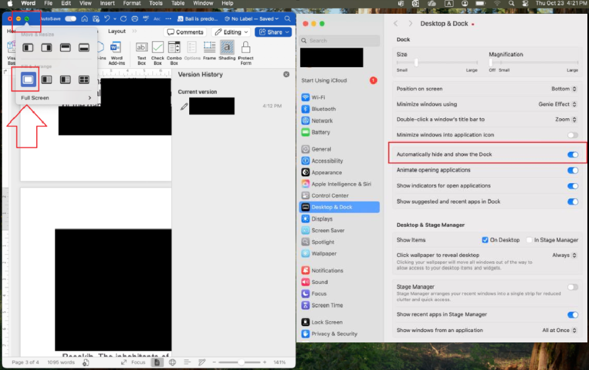Tile Word window to bottom half

coord(84,48)
